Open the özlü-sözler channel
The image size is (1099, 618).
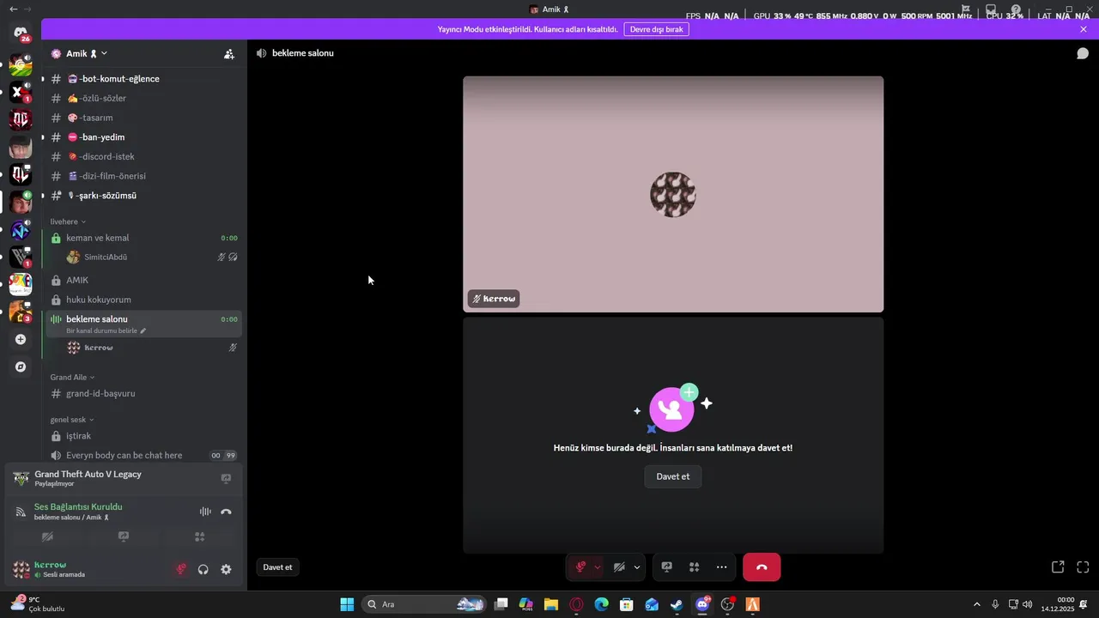tap(143, 98)
